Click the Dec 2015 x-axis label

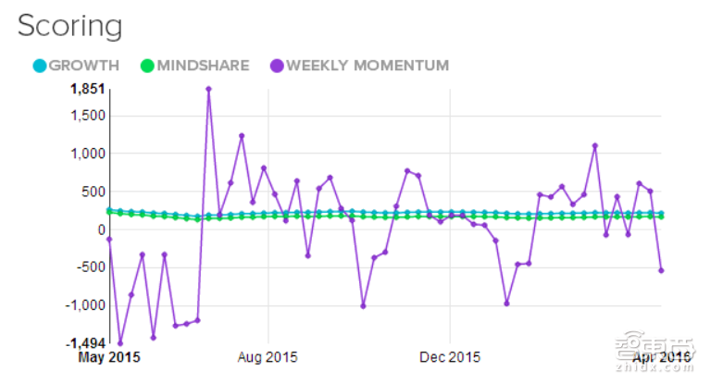[x=449, y=356]
